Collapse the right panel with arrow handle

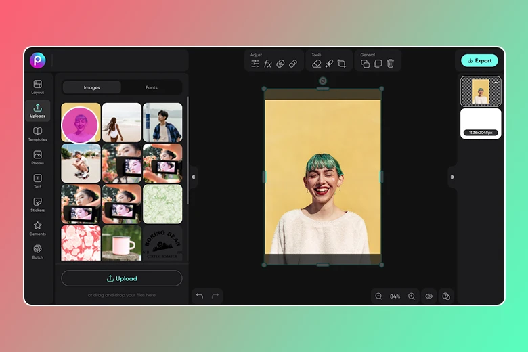452,177
